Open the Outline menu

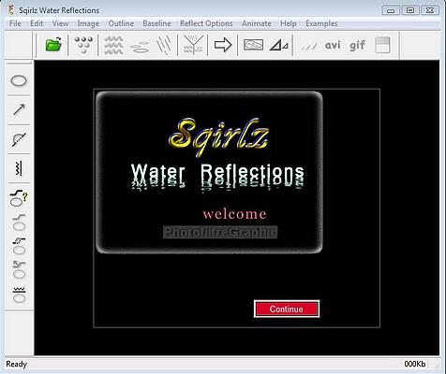tap(121, 23)
